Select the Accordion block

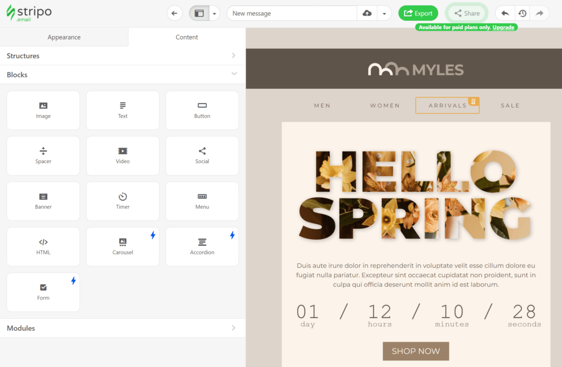tap(202, 246)
